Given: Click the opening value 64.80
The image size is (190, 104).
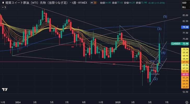Looking at the screenshot, I should pos(108,3).
